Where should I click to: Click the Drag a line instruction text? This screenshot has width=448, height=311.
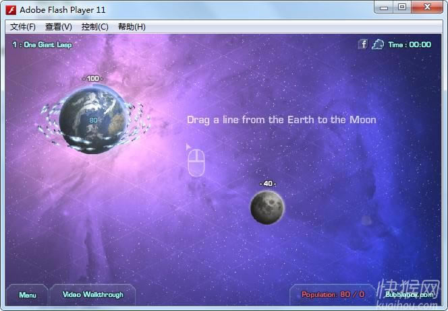pos(281,120)
